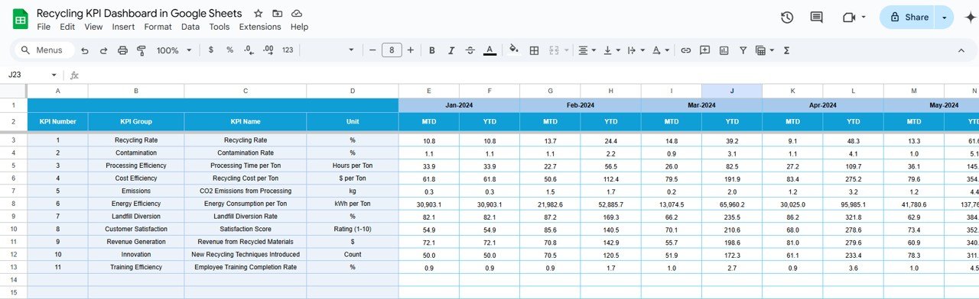Decrease decimal places
The image size is (979, 299).
coord(249,50)
